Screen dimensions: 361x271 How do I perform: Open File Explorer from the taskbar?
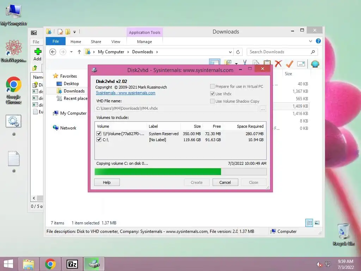click(x=29, y=264)
